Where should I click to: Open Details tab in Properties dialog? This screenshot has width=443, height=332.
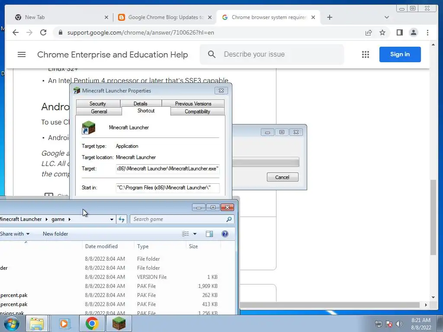click(141, 104)
